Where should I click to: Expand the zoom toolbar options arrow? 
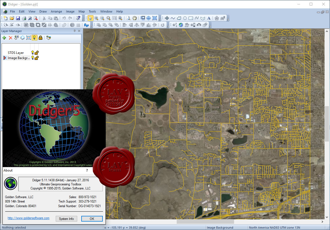click(x=160, y=19)
